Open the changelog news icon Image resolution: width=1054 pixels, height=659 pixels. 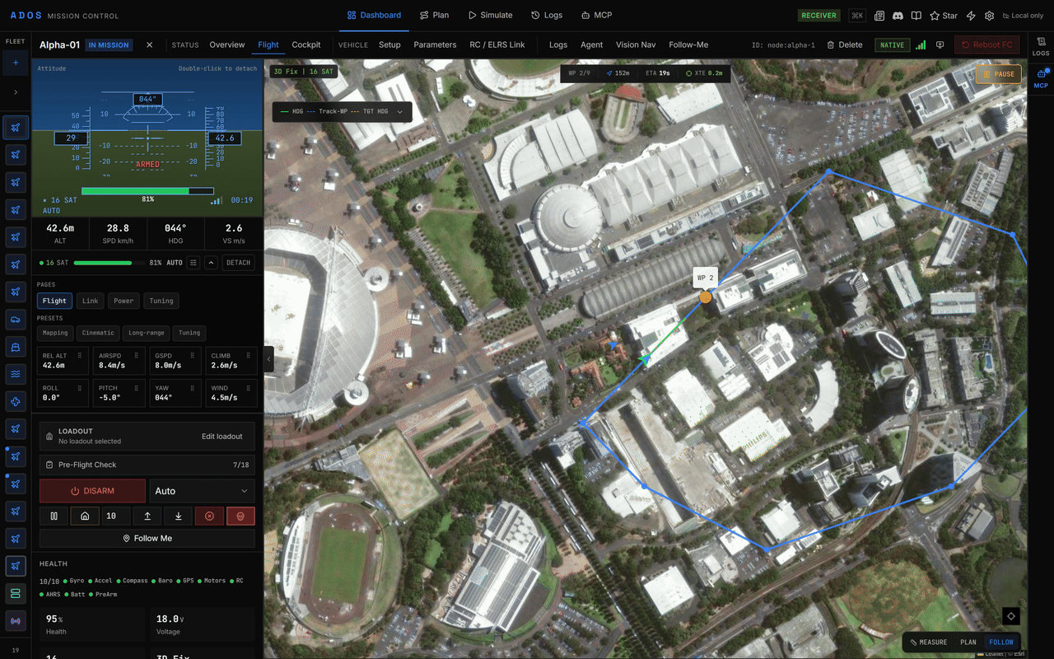879,16
